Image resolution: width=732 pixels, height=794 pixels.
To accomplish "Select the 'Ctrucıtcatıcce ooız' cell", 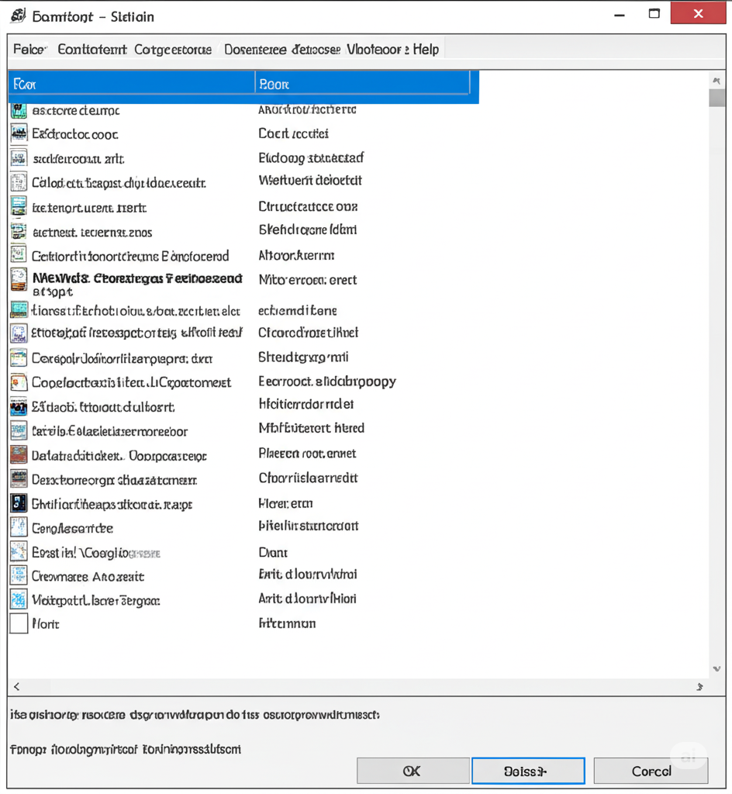I will coord(308,206).
